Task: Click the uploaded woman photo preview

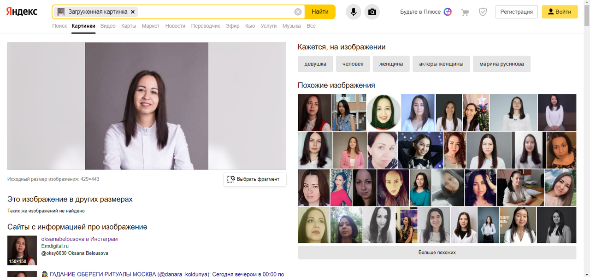Action: click(x=147, y=106)
